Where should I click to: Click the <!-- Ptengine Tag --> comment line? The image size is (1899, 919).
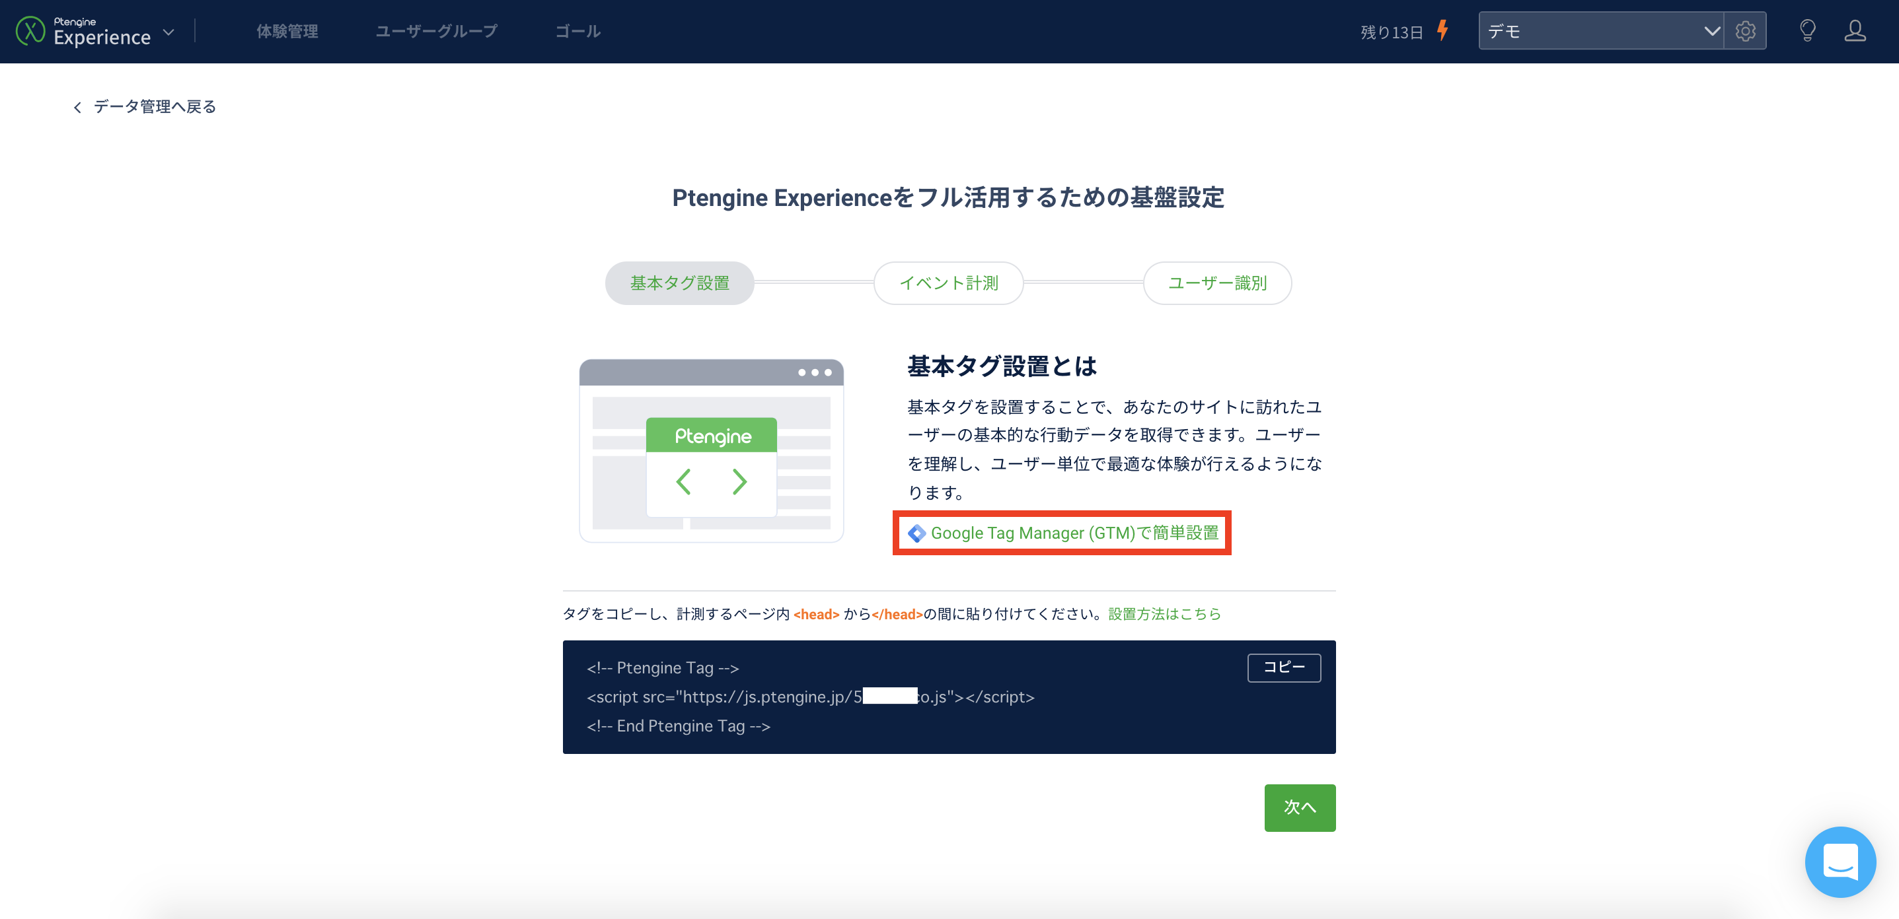[663, 668]
